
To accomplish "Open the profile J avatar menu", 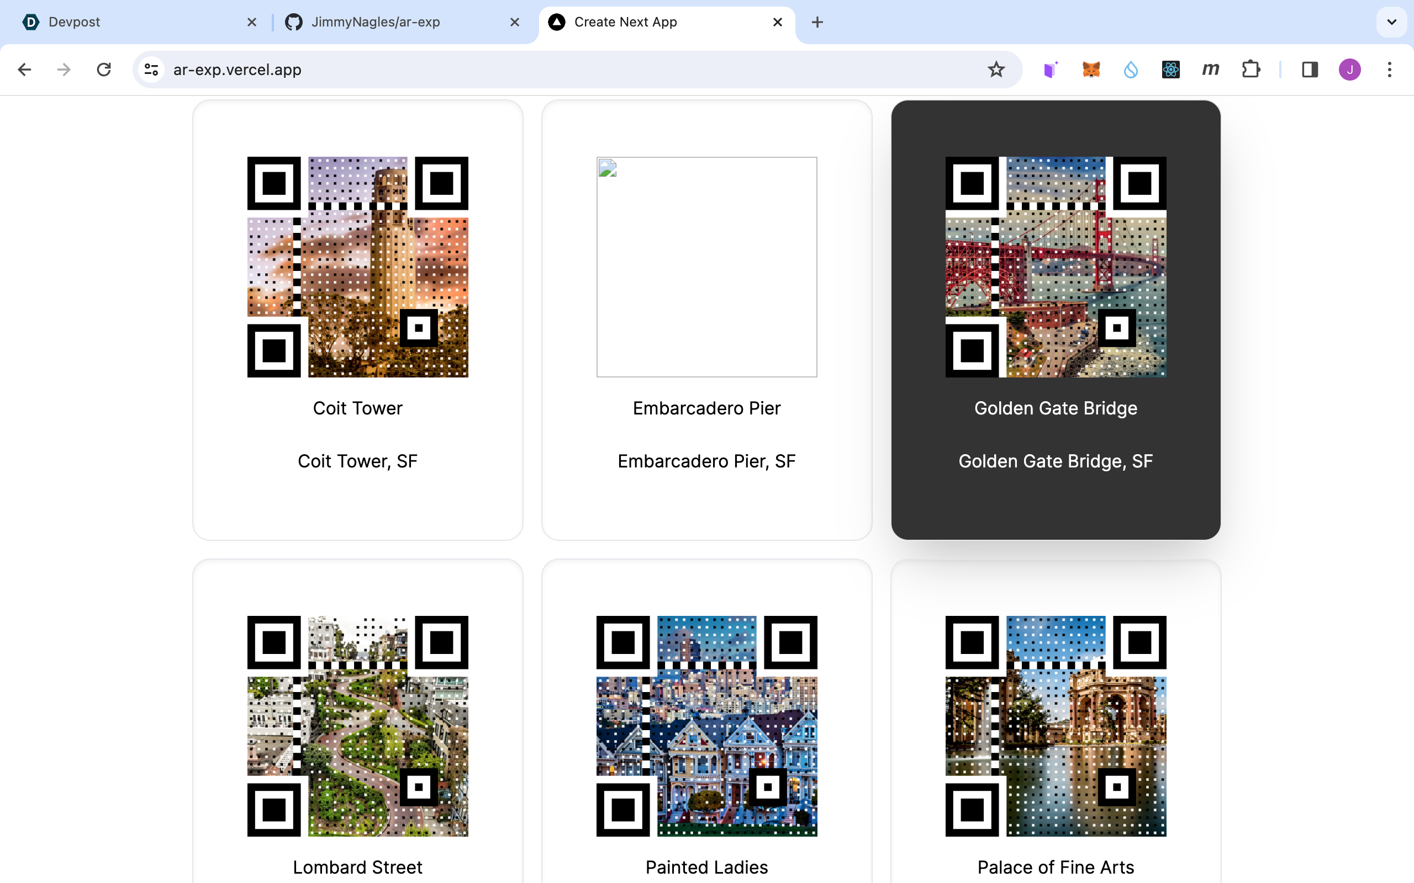I will click(1349, 70).
